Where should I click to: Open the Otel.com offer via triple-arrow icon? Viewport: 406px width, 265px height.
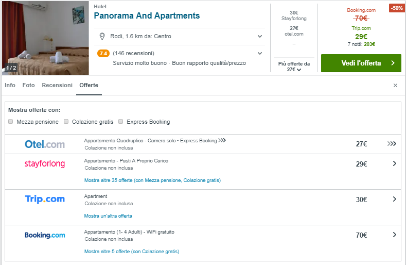pos(392,144)
